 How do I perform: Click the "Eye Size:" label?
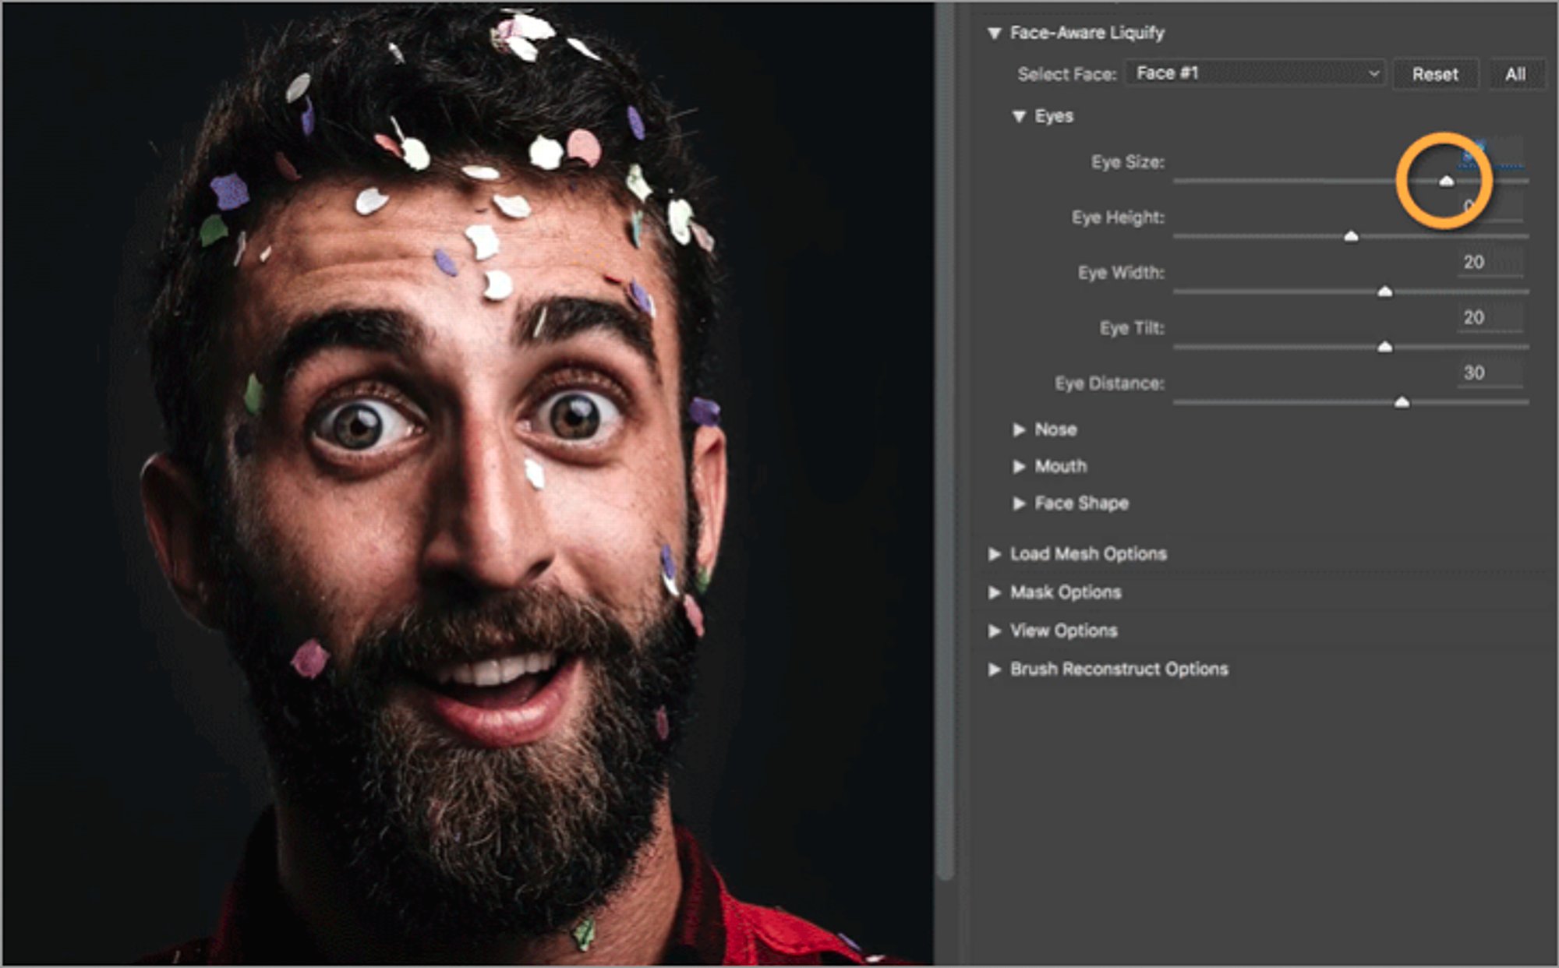1128,162
